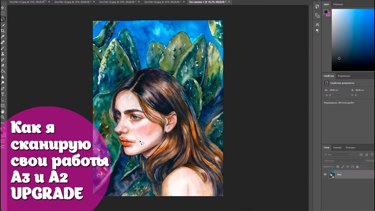This screenshot has height=211, width=375.
Task: Select the Path Selection arrow tool
Action: click(3, 100)
